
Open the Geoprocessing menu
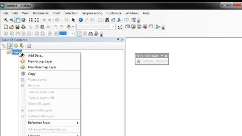pyautogui.click(x=92, y=13)
